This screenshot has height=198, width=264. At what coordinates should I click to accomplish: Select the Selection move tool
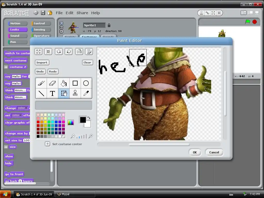[x=64, y=93]
